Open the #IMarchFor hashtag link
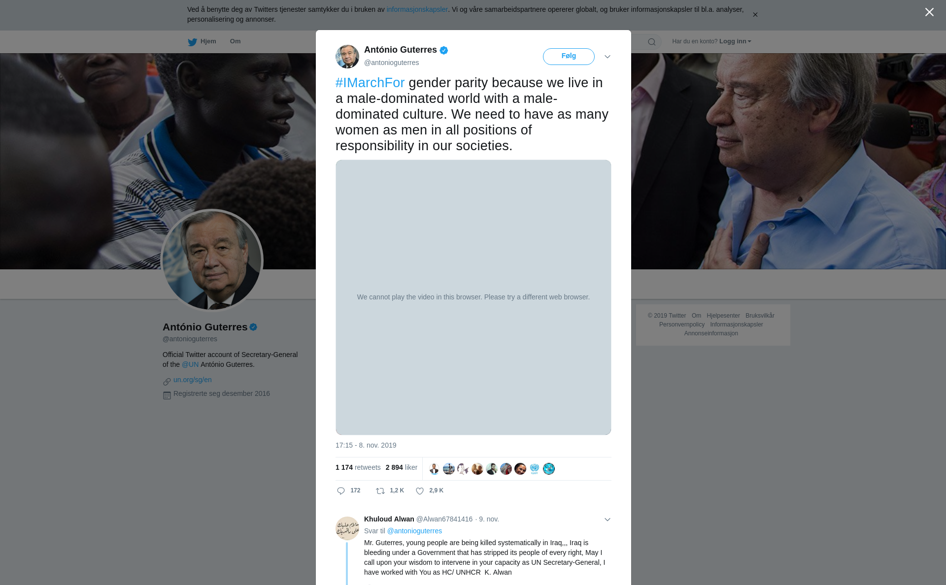 click(370, 83)
